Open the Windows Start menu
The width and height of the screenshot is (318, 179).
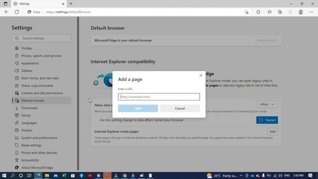click(4, 176)
